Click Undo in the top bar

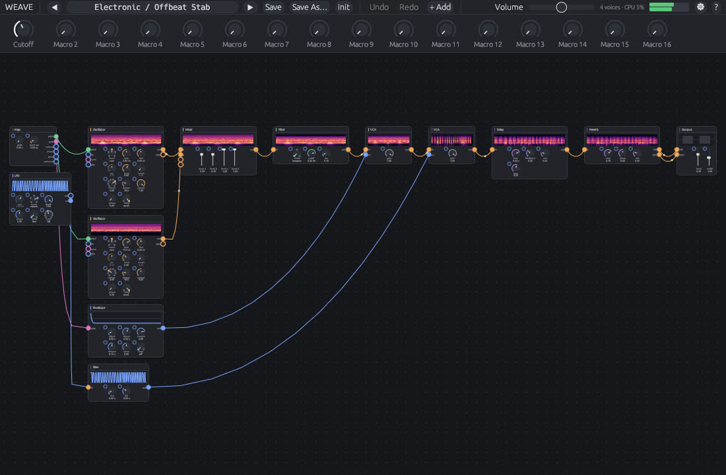click(x=379, y=7)
